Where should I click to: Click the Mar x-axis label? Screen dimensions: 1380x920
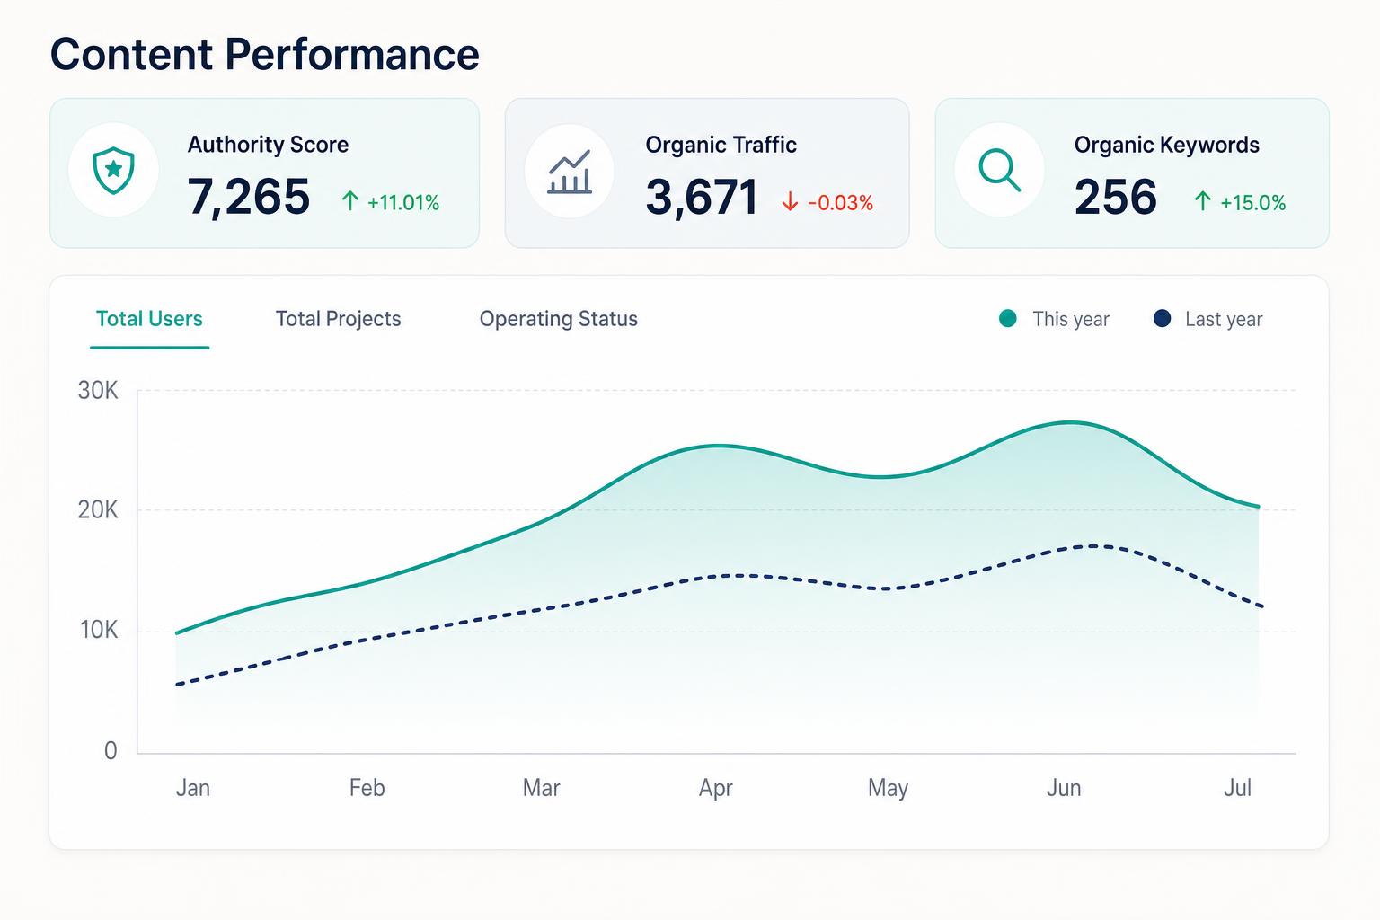pos(541,788)
